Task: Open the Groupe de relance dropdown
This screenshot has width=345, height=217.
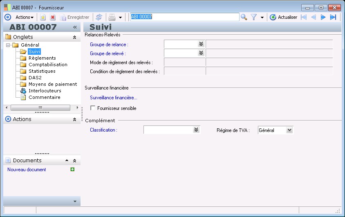Action: [x=201, y=44]
